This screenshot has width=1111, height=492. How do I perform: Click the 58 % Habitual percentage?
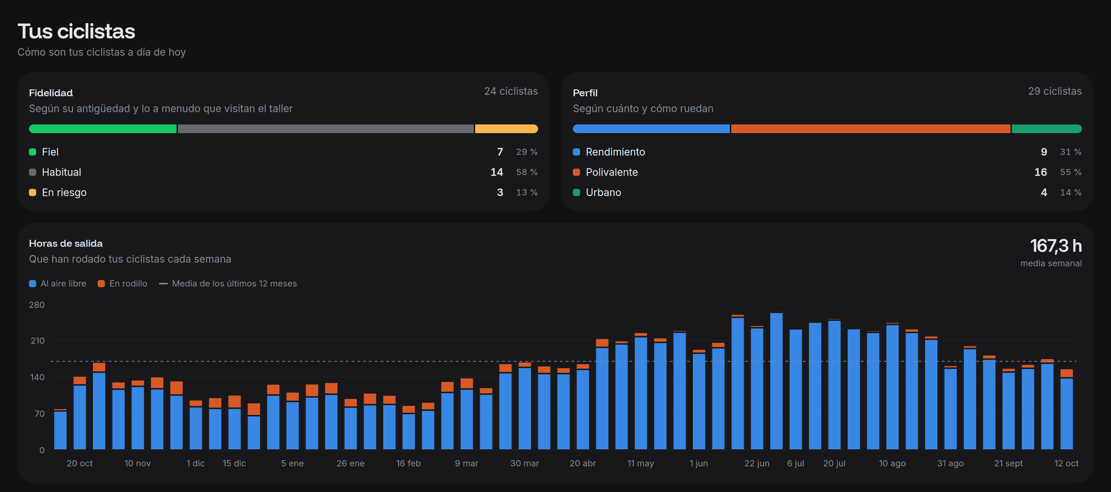(527, 172)
